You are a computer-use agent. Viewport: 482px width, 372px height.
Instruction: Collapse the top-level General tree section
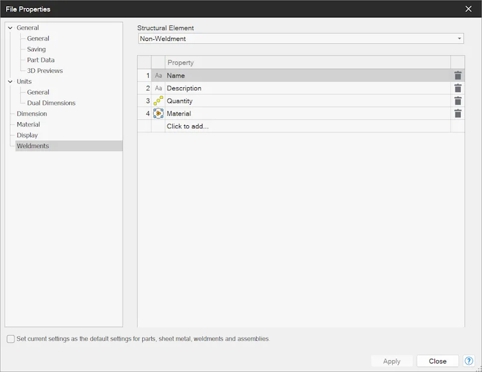[x=10, y=28]
